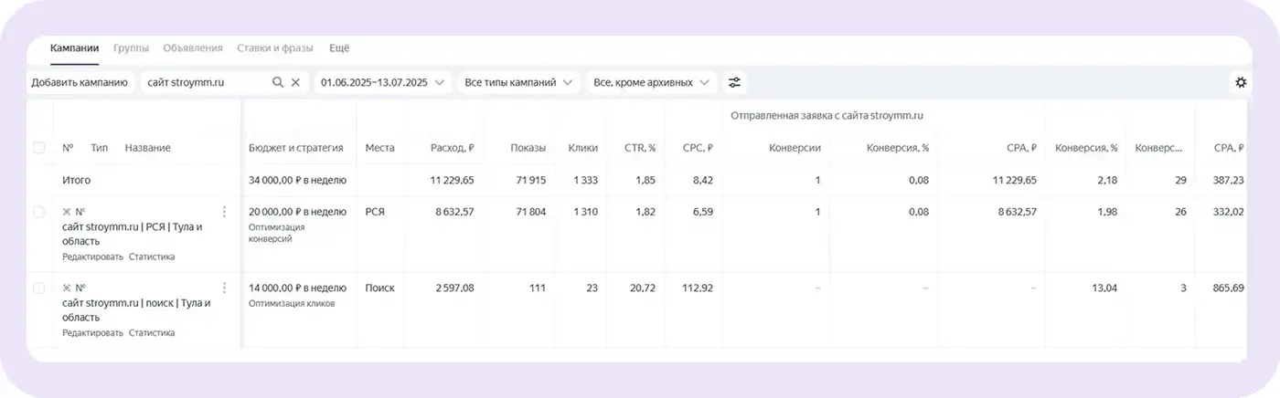The height and width of the screenshot is (398, 1280).
Task: Toggle the select-all header checkbox
Action: coord(38,148)
